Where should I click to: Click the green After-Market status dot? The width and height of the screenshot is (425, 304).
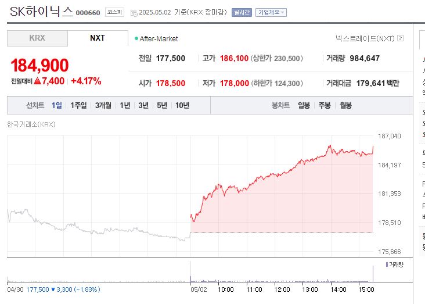click(x=136, y=39)
